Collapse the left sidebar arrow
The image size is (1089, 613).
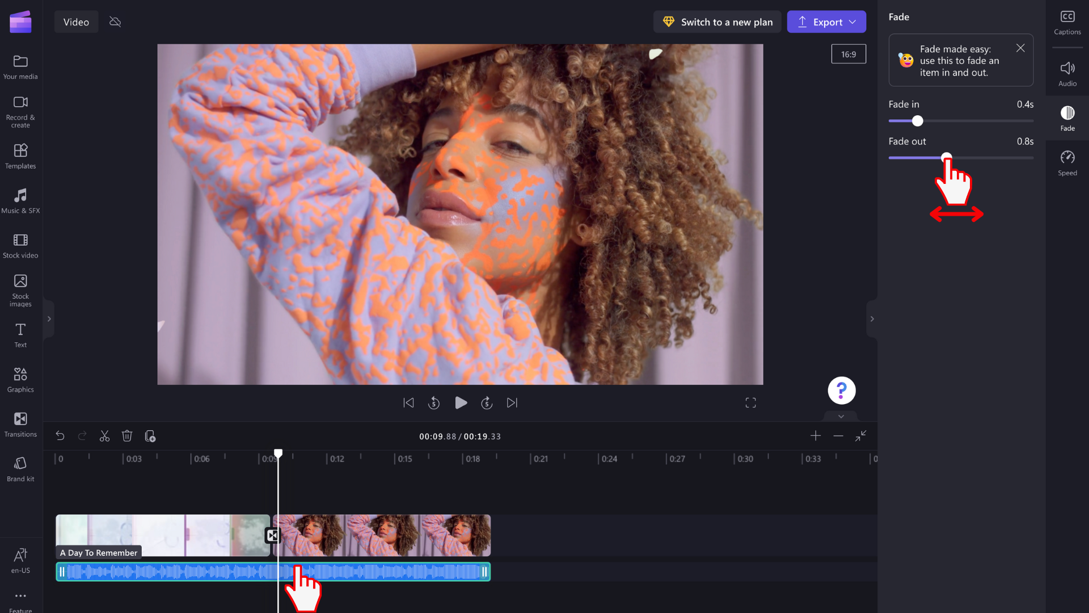tap(49, 319)
